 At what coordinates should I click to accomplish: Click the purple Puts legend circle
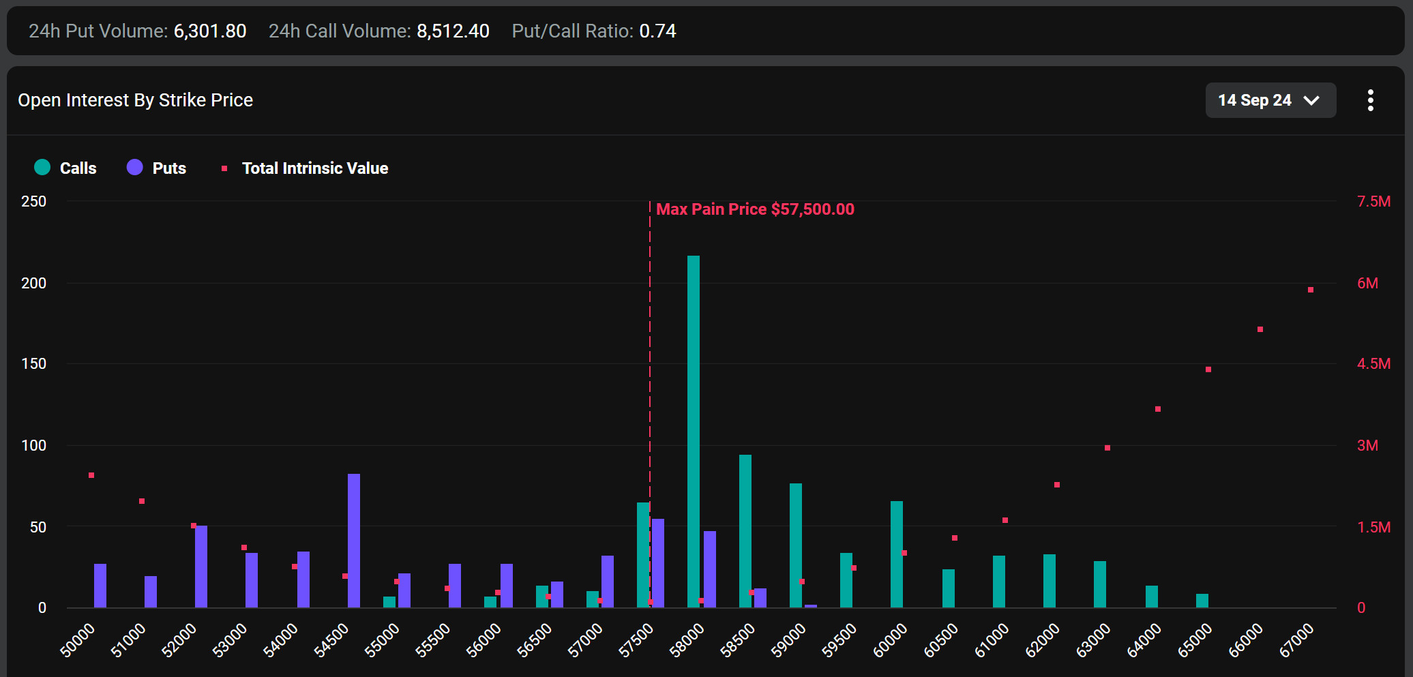[x=135, y=167]
